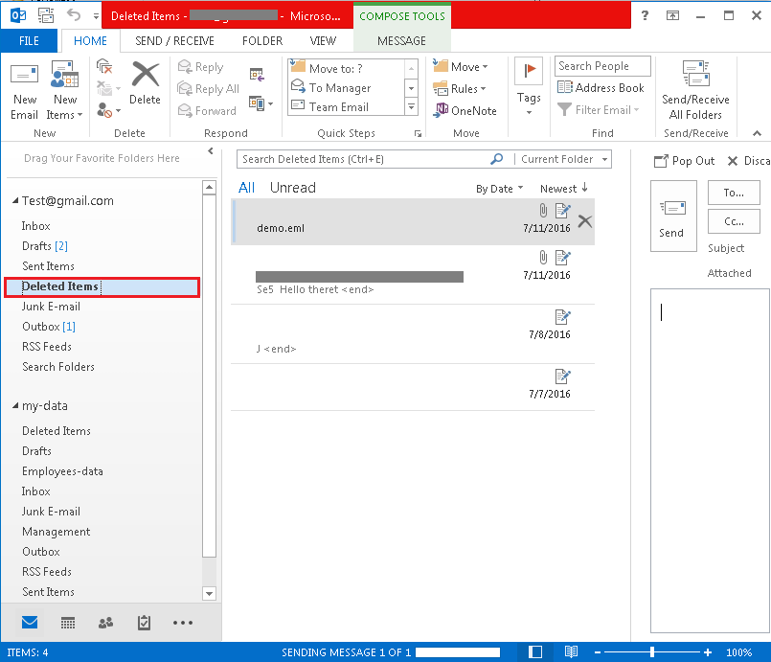Click the Pop Out button

pos(684,161)
